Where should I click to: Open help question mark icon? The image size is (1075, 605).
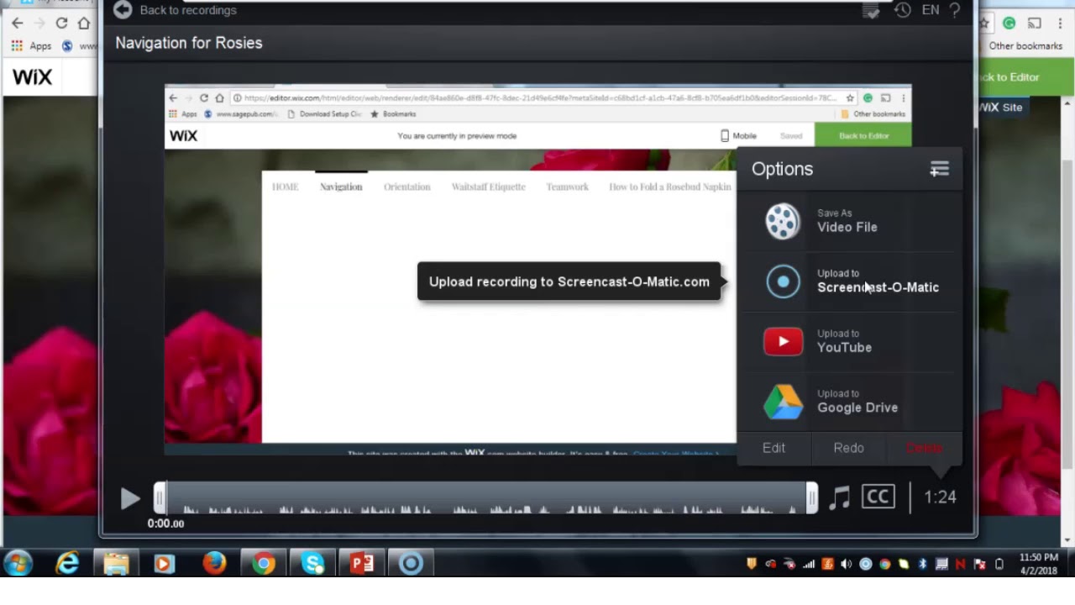point(955,10)
